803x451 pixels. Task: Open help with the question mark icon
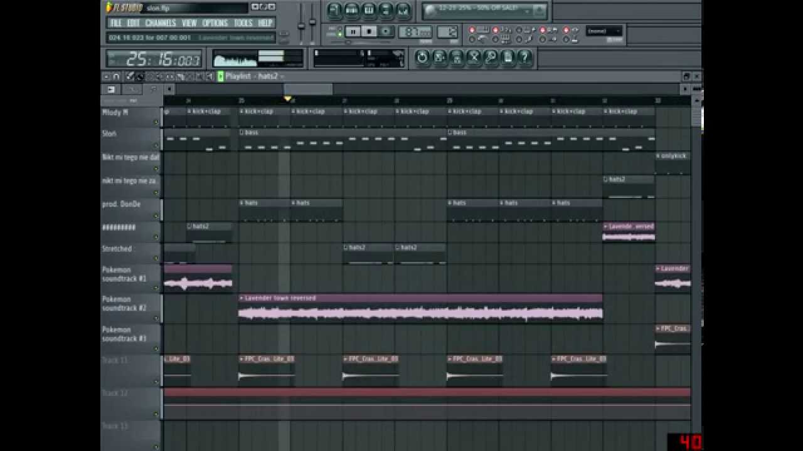click(524, 58)
